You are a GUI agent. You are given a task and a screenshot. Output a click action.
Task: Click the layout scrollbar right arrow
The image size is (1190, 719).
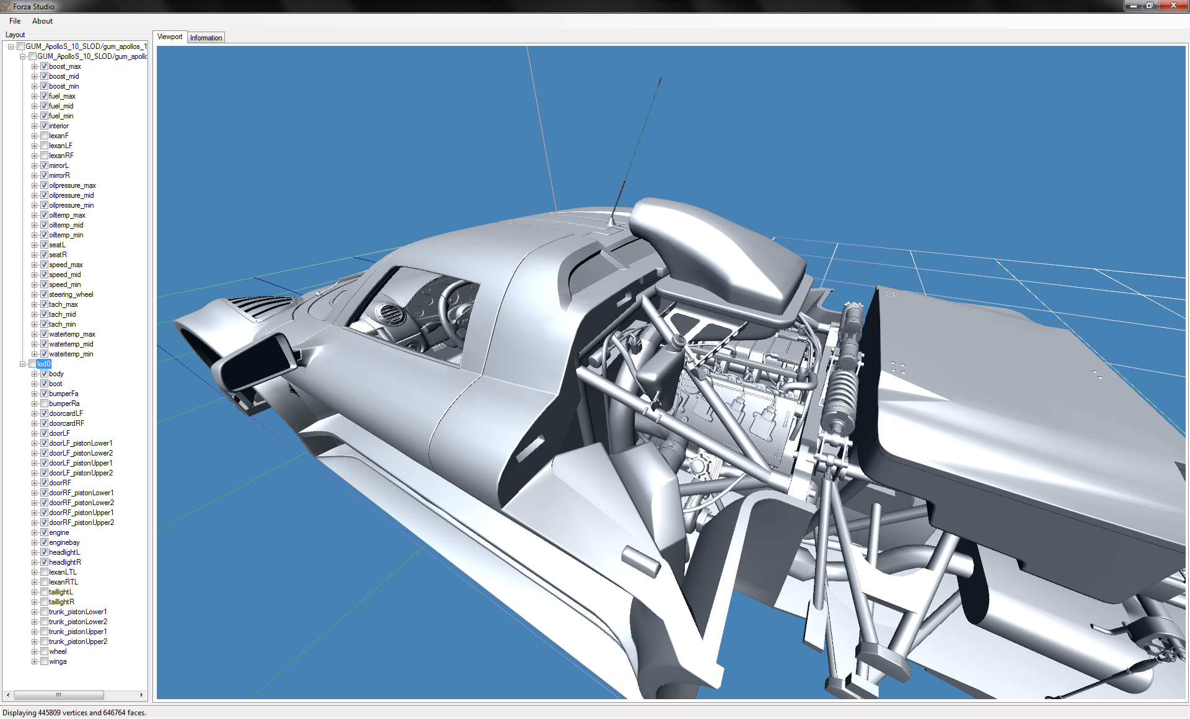point(141,695)
